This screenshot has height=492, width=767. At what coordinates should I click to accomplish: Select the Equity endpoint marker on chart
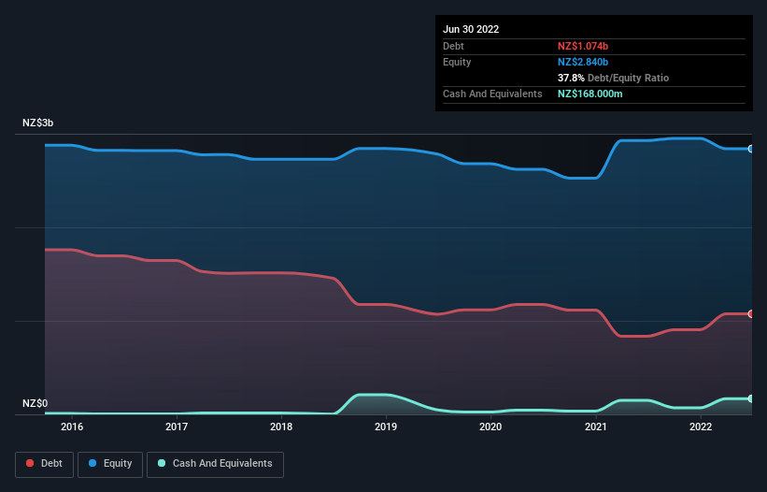(x=751, y=149)
